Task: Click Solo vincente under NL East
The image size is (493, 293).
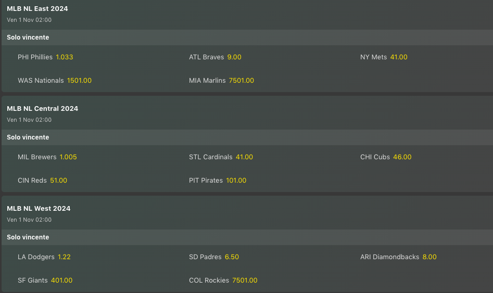Action: coord(28,37)
